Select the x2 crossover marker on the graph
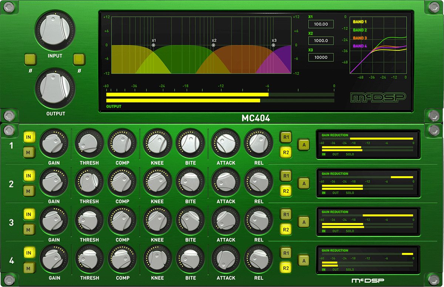 tap(213, 44)
